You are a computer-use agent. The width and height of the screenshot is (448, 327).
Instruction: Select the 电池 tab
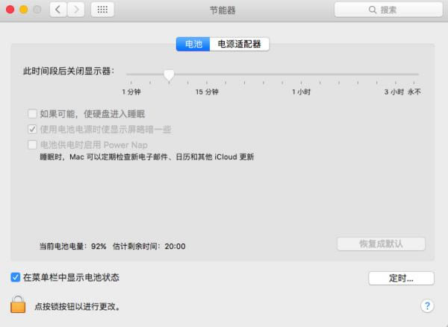(x=193, y=44)
